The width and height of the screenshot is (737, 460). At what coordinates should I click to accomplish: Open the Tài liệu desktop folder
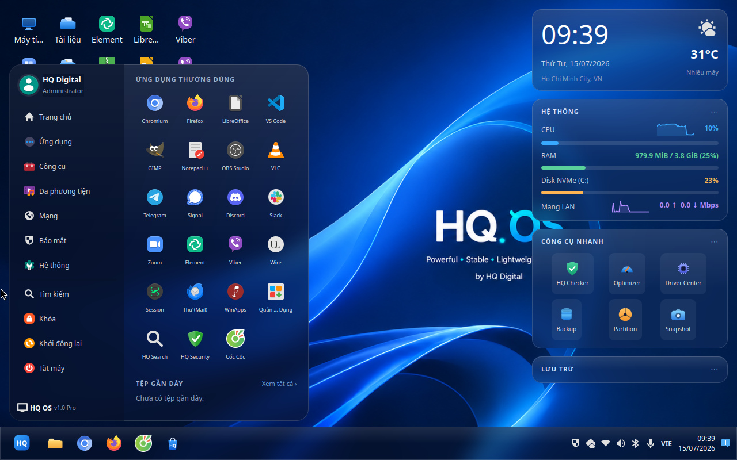[x=68, y=30]
